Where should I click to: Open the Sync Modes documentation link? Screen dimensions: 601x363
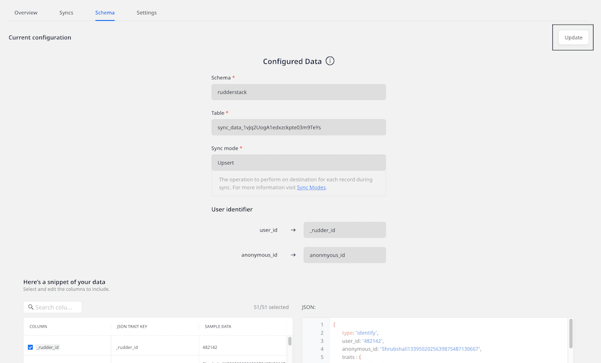[x=311, y=188]
